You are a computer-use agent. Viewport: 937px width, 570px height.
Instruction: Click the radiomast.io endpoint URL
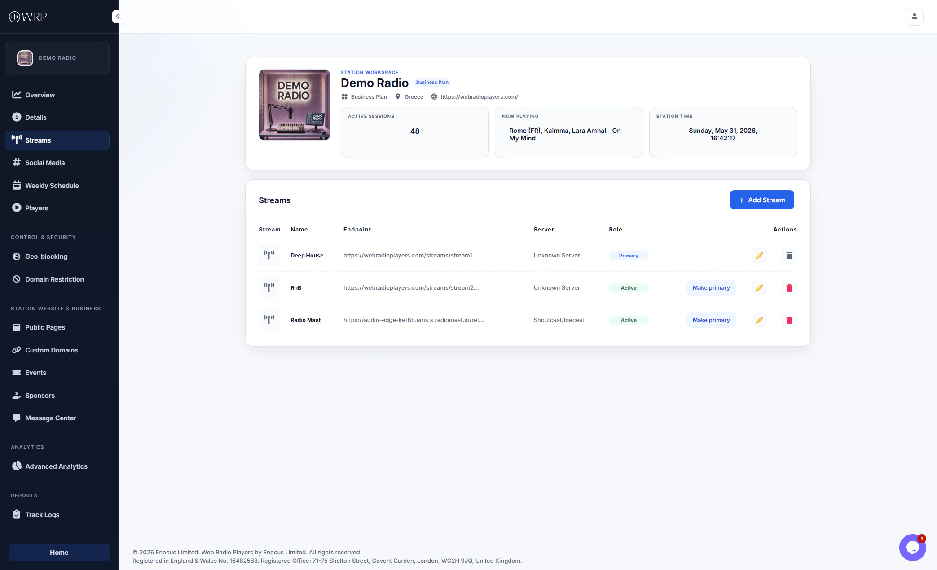pyautogui.click(x=414, y=320)
